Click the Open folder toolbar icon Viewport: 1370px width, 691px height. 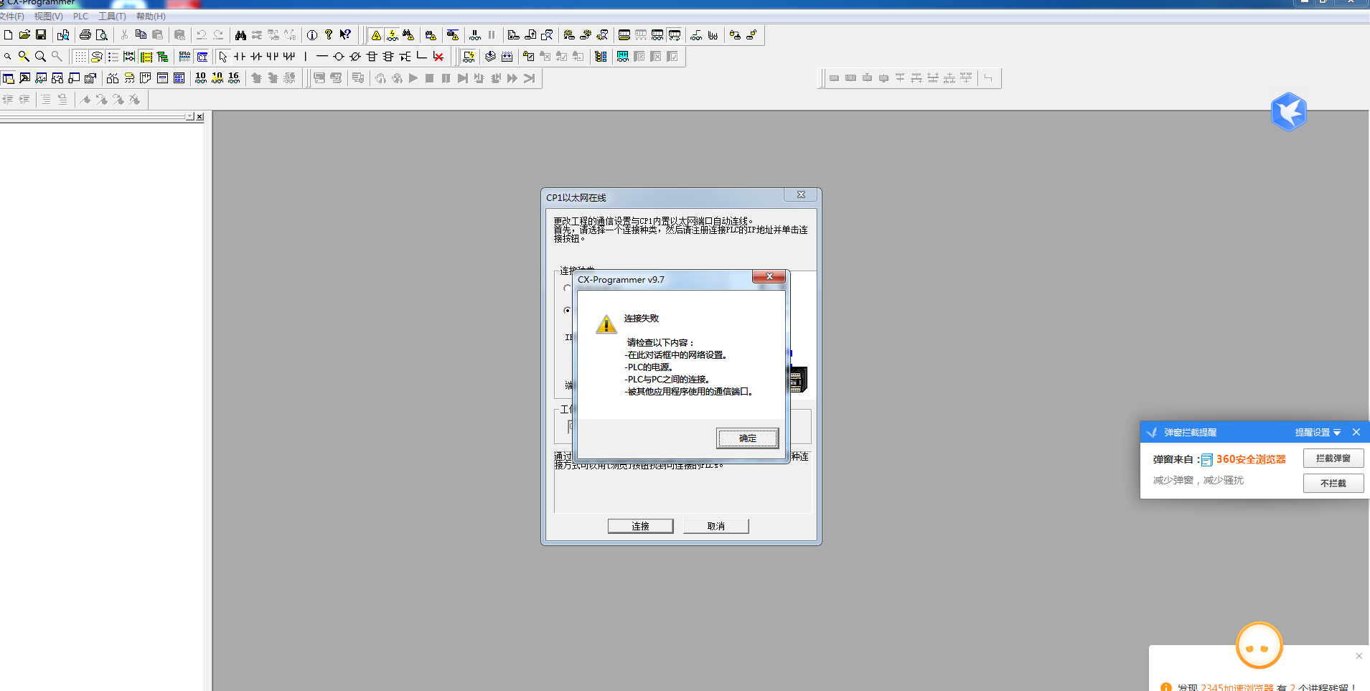(x=24, y=34)
